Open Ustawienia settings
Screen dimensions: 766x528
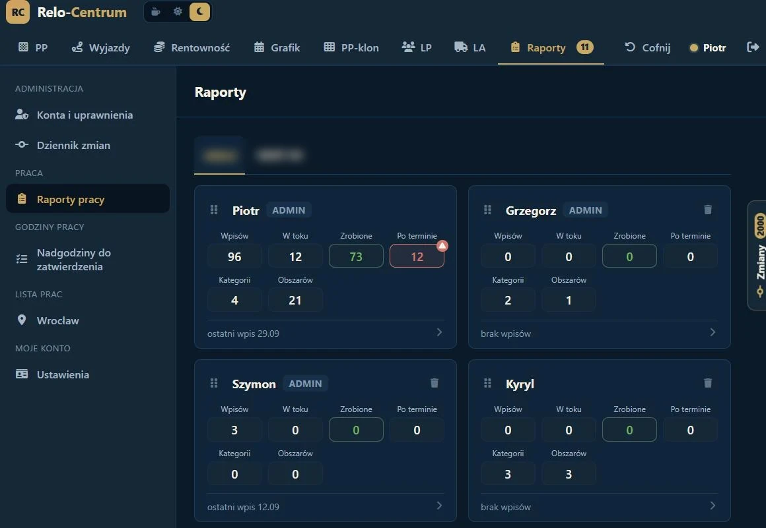point(88,374)
